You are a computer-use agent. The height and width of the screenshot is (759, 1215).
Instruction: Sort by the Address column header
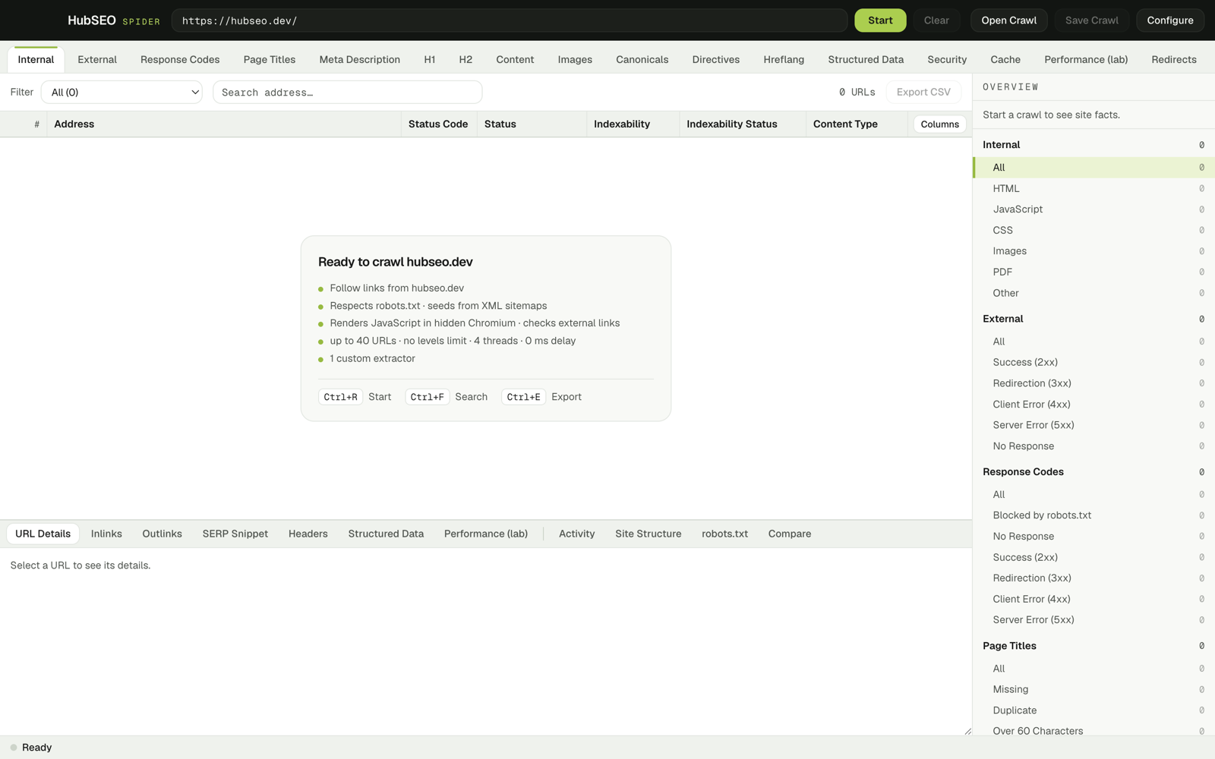pos(224,124)
